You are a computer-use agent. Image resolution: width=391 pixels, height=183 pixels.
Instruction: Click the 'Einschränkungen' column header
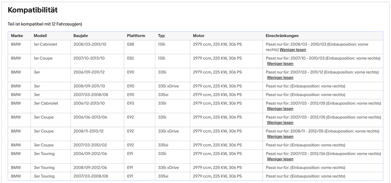click(282, 36)
